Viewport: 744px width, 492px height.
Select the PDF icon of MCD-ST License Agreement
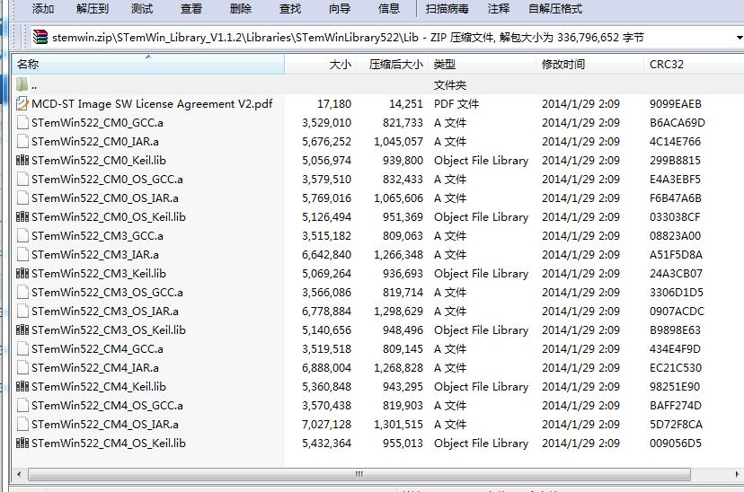(x=22, y=103)
